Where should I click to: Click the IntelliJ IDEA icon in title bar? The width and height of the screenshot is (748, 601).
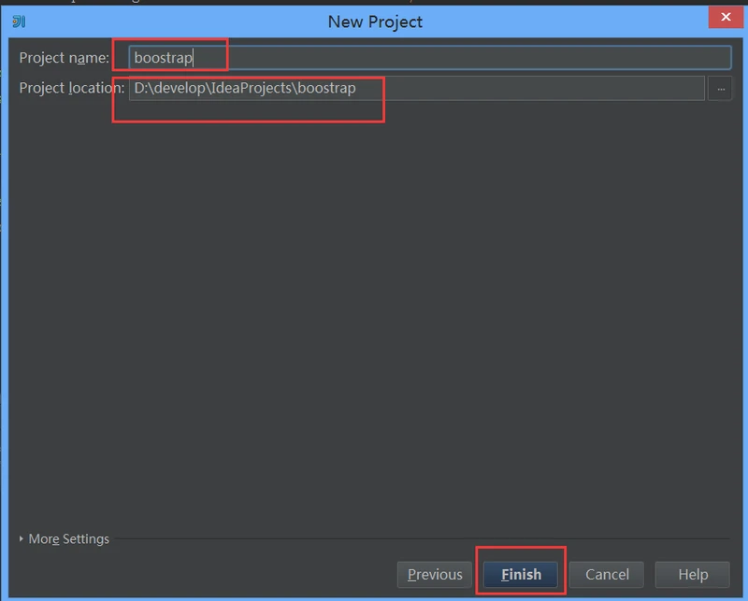pos(19,21)
